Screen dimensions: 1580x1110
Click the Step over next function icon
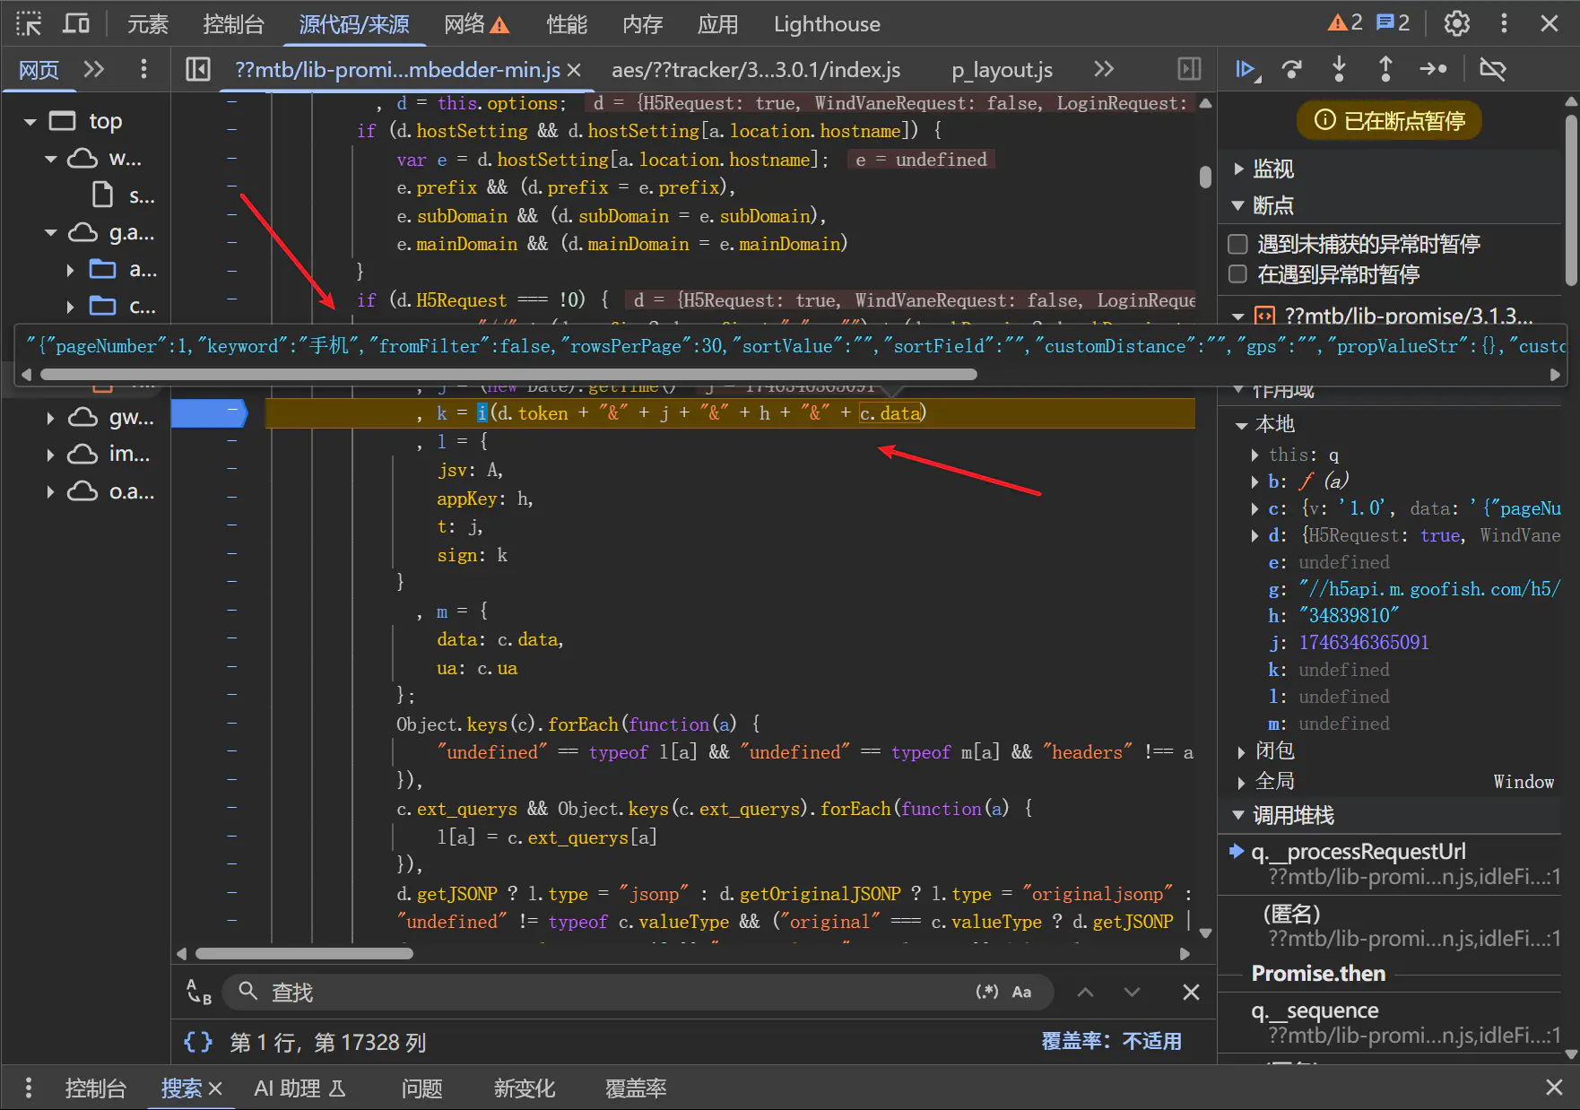(1291, 69)
